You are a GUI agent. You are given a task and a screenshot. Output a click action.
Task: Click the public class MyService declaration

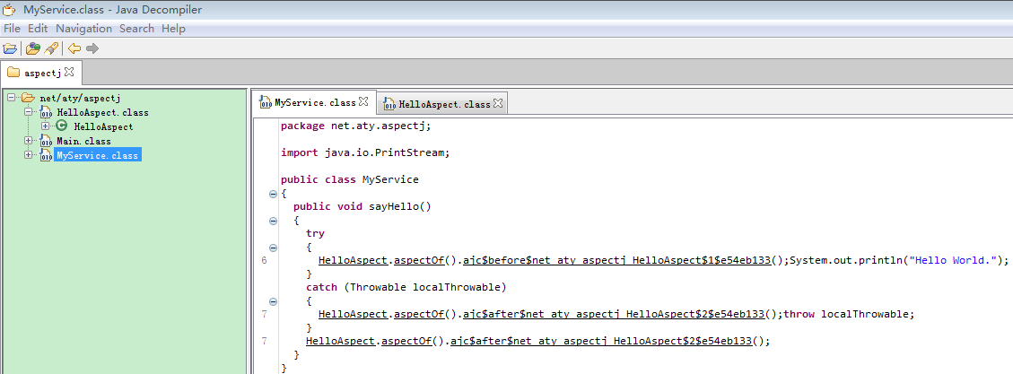(x=350, y=179)
